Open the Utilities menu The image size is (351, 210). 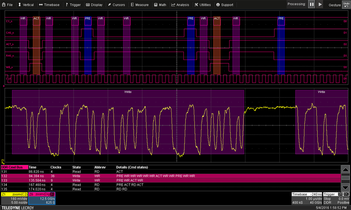coord(203,5)
